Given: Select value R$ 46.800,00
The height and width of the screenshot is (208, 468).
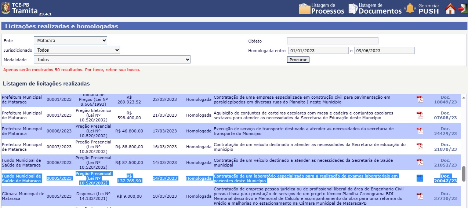Looking at the screenshot, I should [129, 131].
